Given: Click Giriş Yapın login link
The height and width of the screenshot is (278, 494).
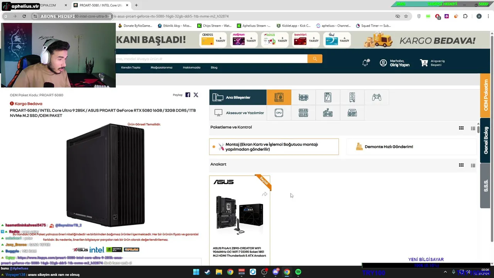Looking at the screenshot, I should (399, 65).
